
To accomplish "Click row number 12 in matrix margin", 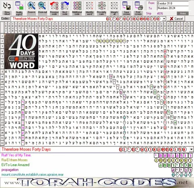I will point(2,92).
